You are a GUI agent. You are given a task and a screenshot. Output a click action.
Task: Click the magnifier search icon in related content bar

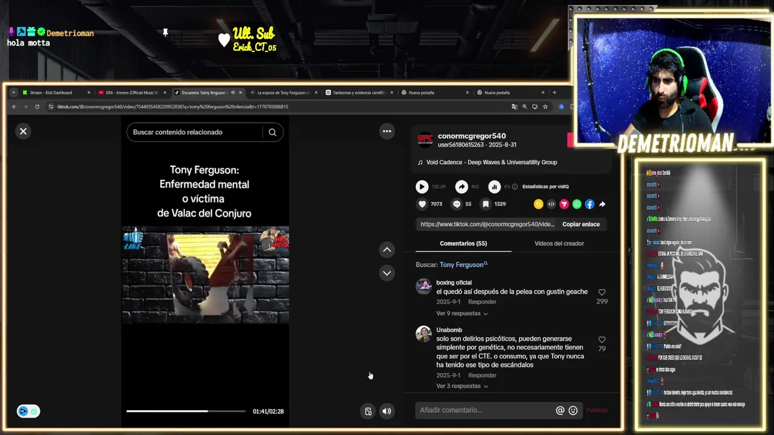(272, 132)
